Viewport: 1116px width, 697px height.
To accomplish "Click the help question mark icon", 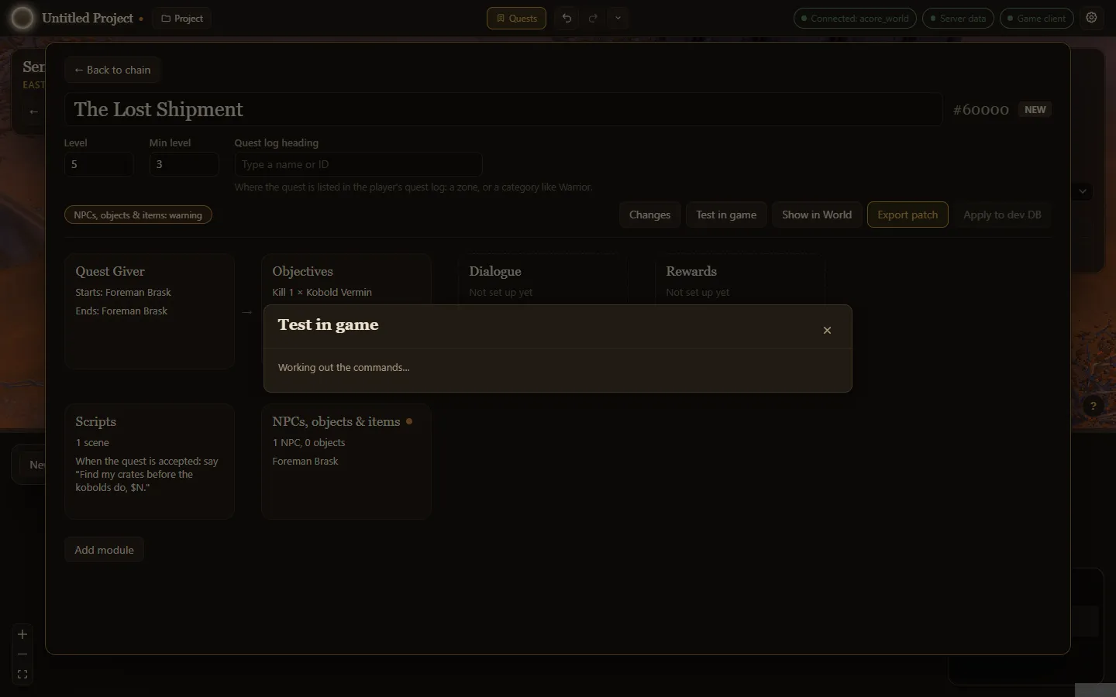I will pyautogui.click(x=1093, y=406).
